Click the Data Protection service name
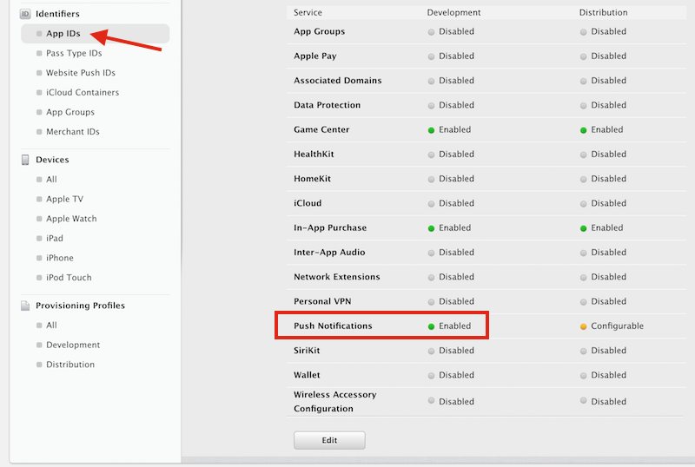695x467 pixels. [327, 105]
